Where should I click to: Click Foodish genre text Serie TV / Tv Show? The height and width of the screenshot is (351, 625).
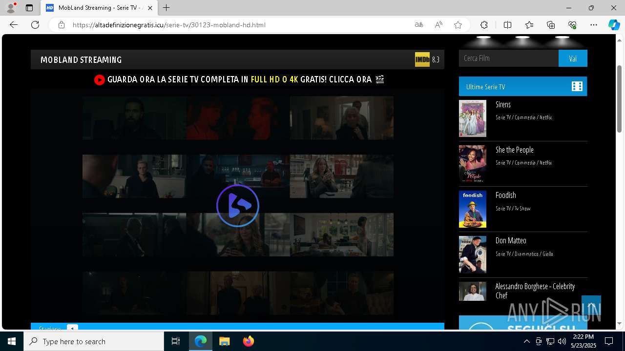pyautogui.click(x=513, y=209)
